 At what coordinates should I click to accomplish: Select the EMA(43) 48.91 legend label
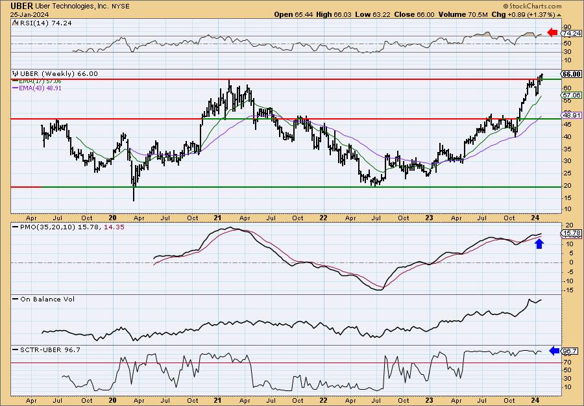[x=41, y=88]
